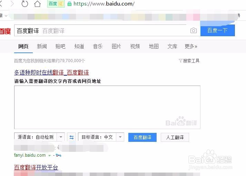Open 搜索工具 filter options
Viewport: 246px width, 176px height.
[x=189, y=61]
